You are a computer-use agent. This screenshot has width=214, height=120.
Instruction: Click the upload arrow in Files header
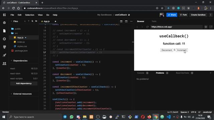[28, 21]
